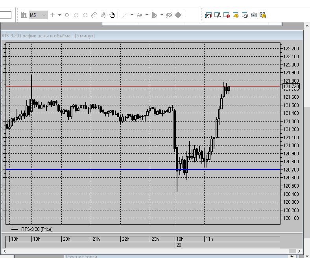
Task: Click the 19h label on the time axis
Action: point(37,239)
